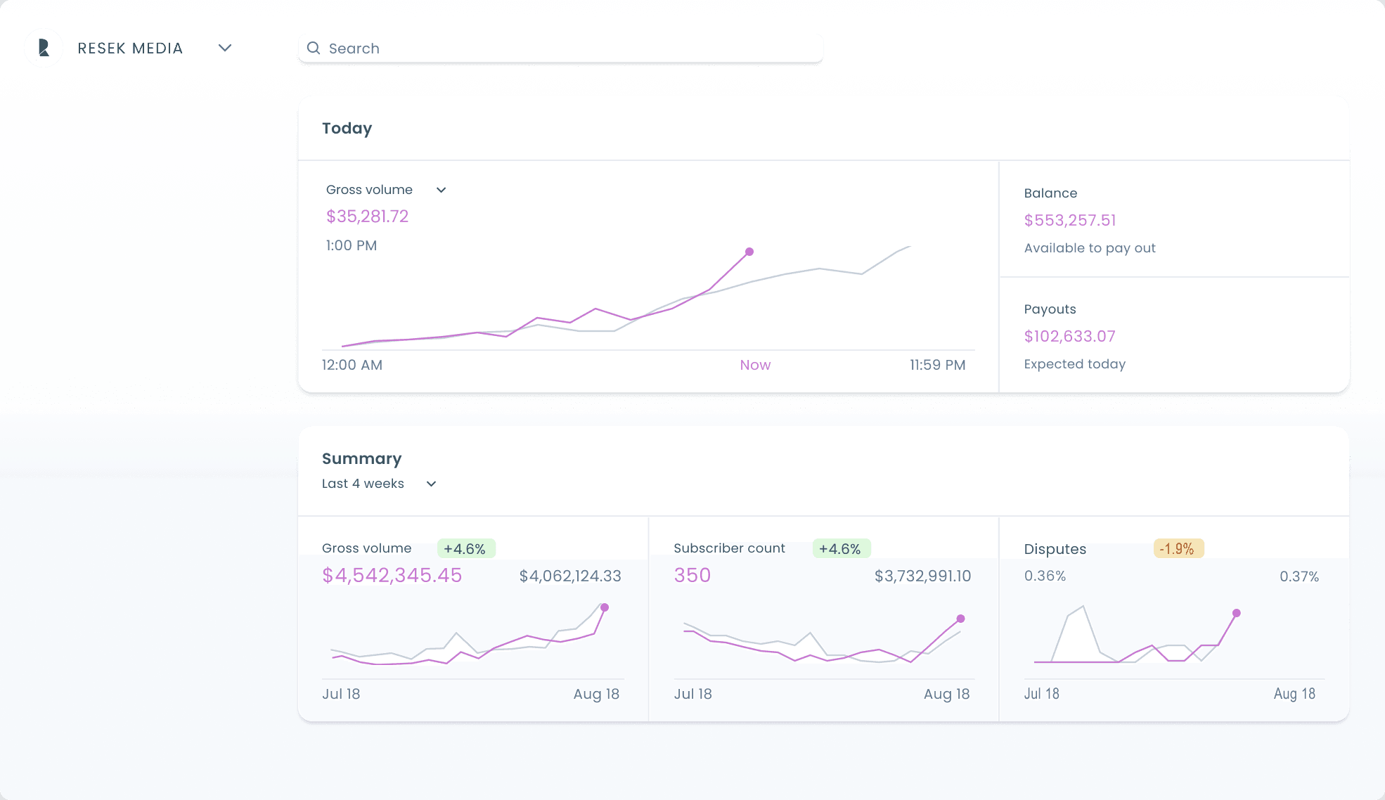Click the Payouts amount $102,633.07
Viewport: 1385px width, 800px height.
[x=1069, y=336]
